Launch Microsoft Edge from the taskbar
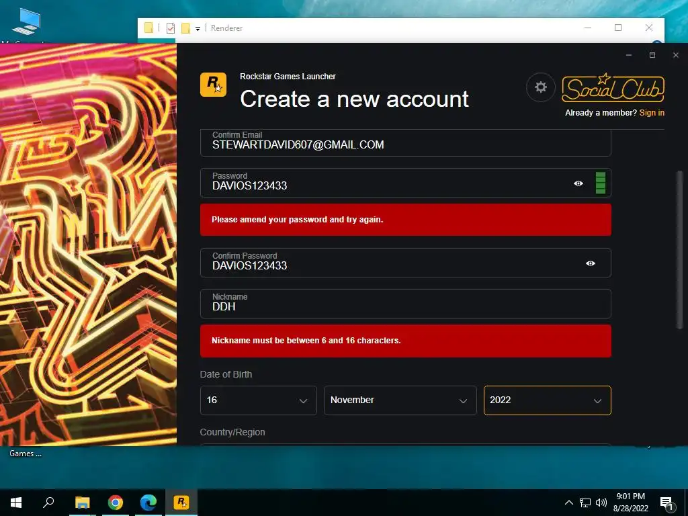688x516 pixels. (x=148, y=503)
